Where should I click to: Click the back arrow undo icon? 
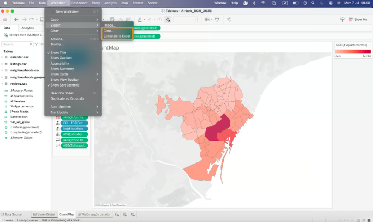(x=16, y=19)
